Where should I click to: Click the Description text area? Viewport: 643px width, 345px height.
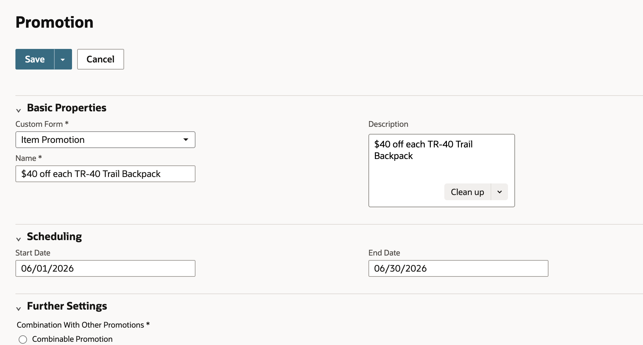(441, 171)
